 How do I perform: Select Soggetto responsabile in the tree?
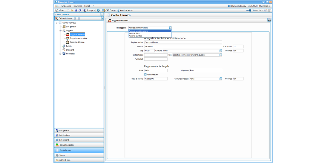pos(79,38)
